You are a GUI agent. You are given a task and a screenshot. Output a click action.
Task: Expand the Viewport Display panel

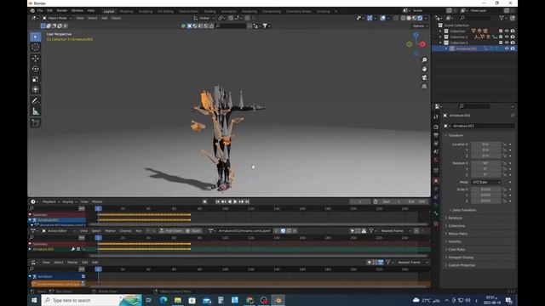pyautogui.click(x=460, y=258)
